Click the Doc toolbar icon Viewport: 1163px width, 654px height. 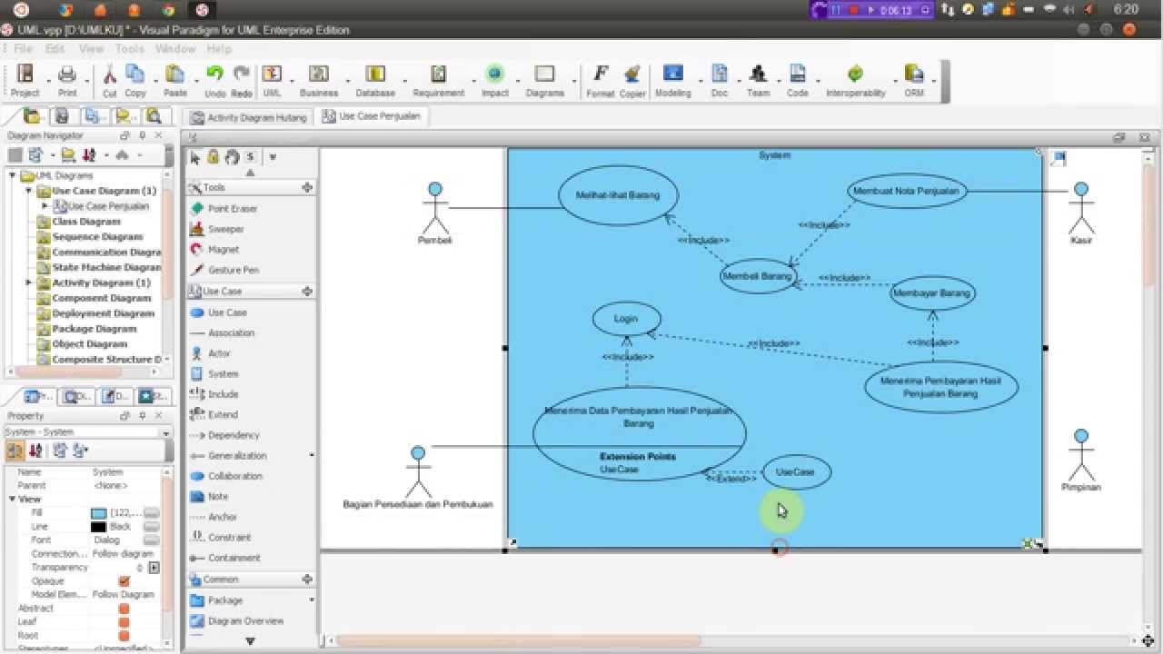tap(720, 80)
